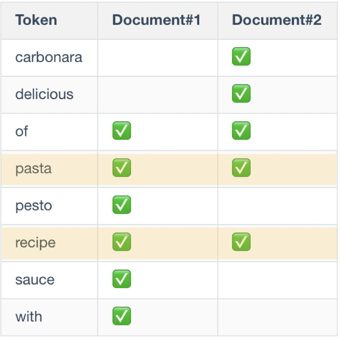Select the 'pesto' token cell

pos(34,206)
